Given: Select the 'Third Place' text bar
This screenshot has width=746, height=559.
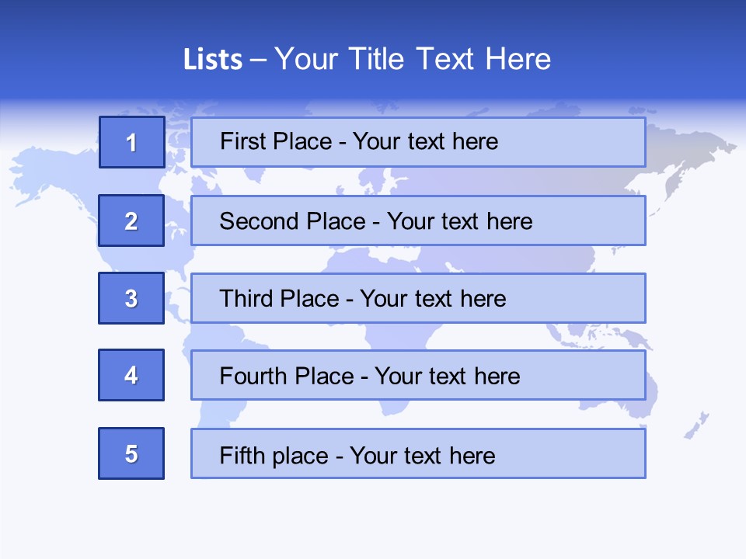Looking at the screenshot, I should pos(418,298).
